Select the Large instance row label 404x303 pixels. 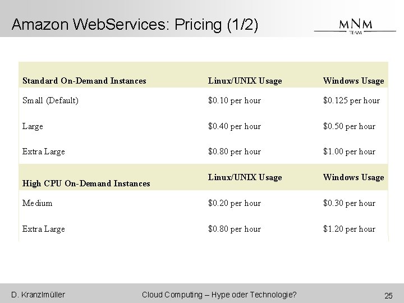point(33,126)
